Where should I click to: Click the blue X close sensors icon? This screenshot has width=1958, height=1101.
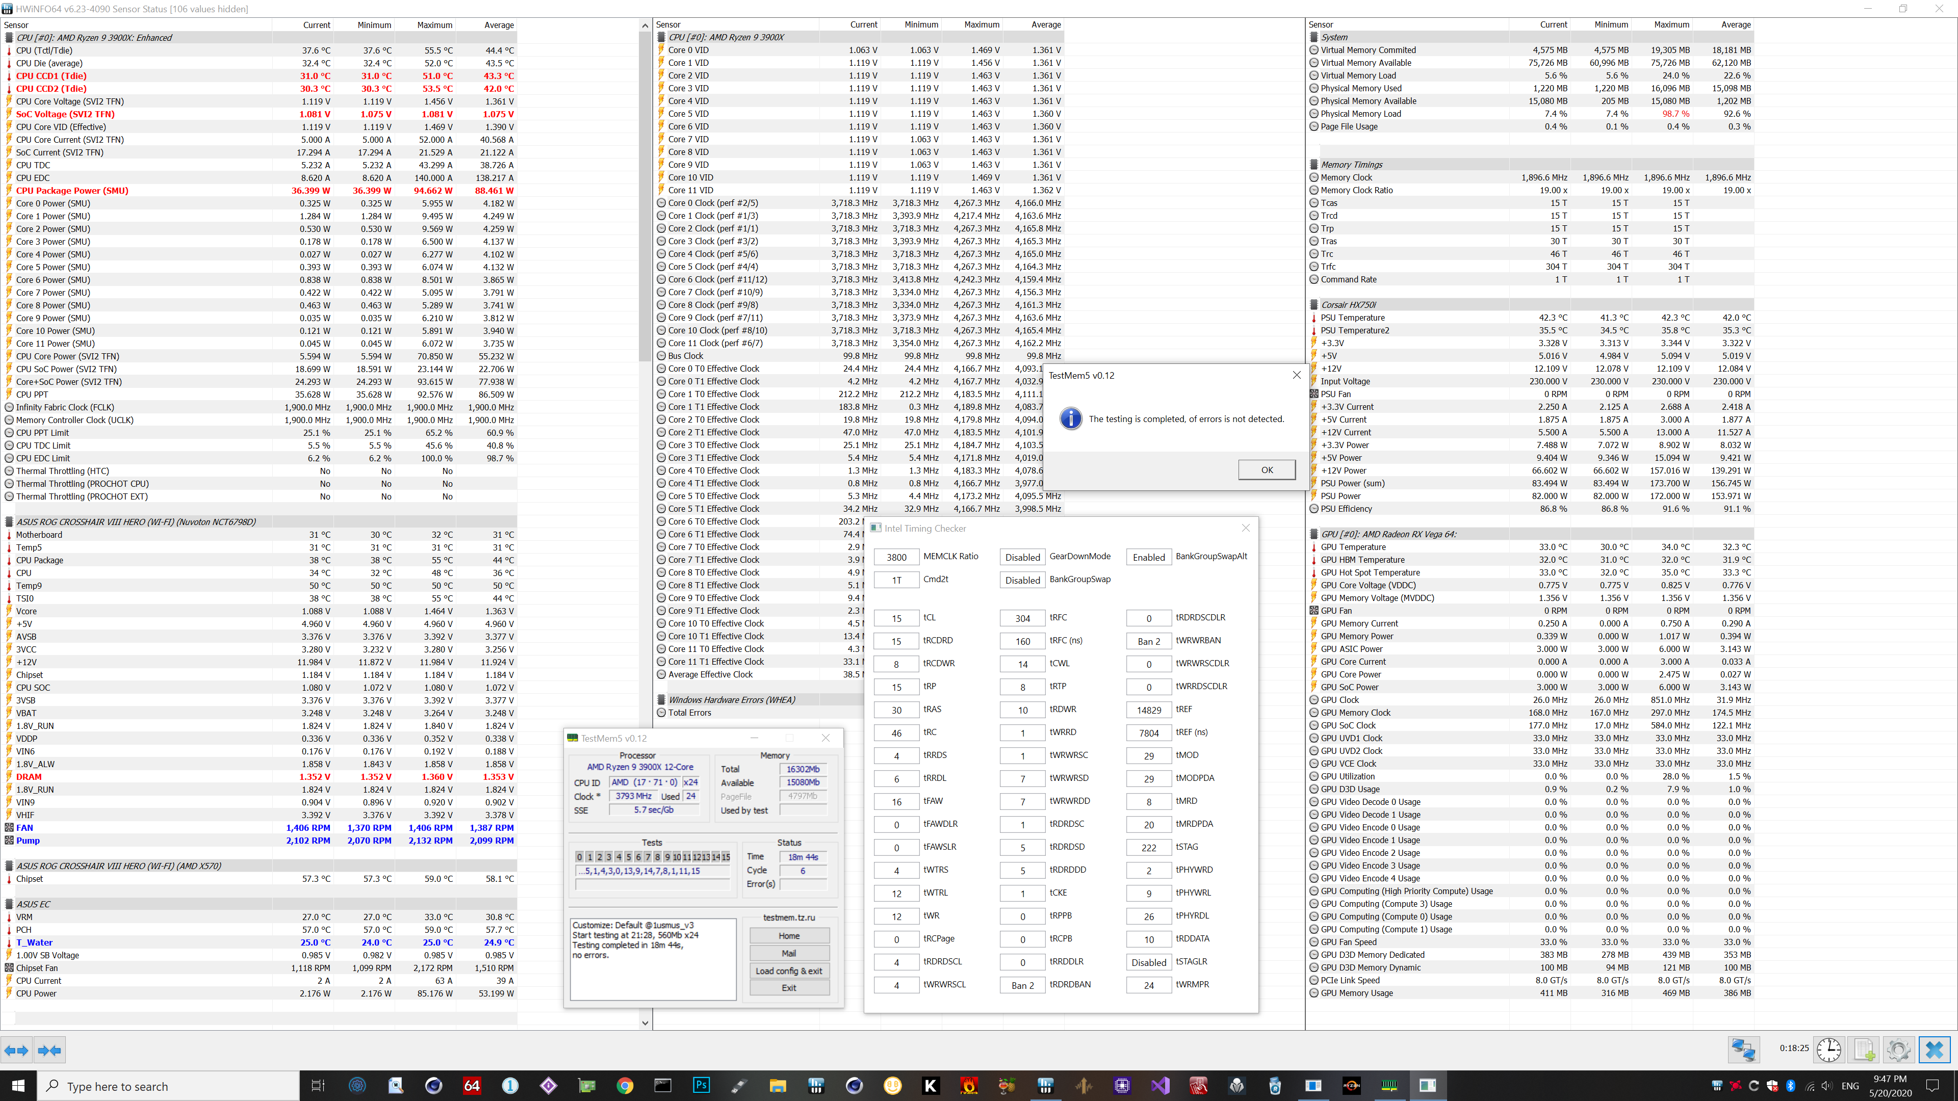[x=1935, y=1050]
